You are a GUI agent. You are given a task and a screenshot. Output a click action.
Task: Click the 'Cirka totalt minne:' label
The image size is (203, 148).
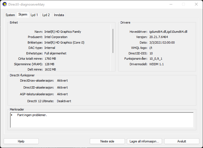point(30,59)
